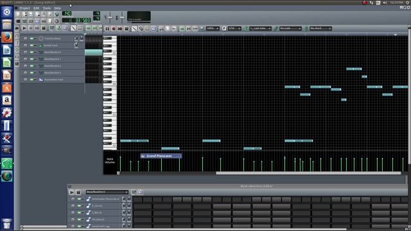Record while playing in the Piano Roll
Image resolution: width=411 pixels, height=231 pixels.
[120, 28]
